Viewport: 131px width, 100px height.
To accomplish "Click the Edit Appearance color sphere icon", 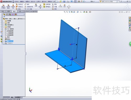I will pos(84,12).
